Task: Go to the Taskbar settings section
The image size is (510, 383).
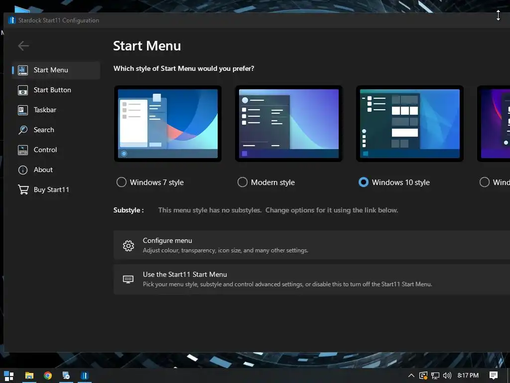Action: point(56,110)
